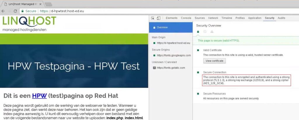The image size is (299, 120).
Task: Click the lock icon beside Overview
Action: tap(154, 28)
